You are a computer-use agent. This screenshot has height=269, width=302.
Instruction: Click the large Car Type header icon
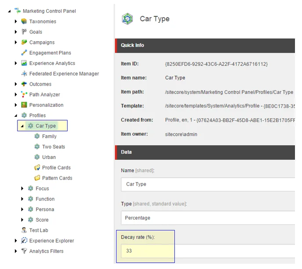127,19
